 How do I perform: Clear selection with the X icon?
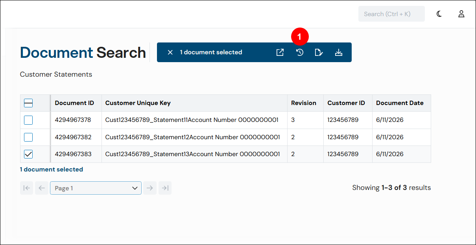[x=170, y=52]
